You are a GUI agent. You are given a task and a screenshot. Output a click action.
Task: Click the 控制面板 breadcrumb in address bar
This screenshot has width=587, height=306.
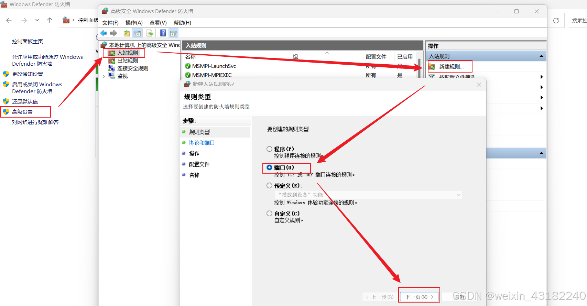pos(88,20)
